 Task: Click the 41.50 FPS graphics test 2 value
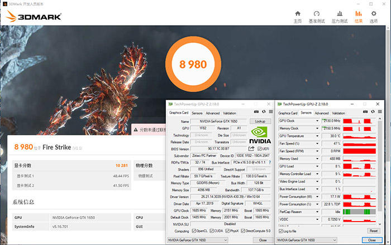pyautogui.click(x=121, y=185)
